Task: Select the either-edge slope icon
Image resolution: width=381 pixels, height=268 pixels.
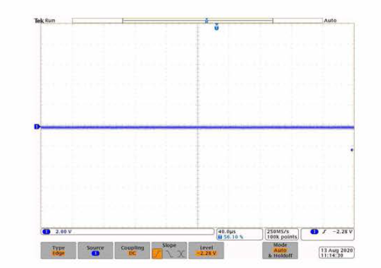Action: [x=181, y=254]
